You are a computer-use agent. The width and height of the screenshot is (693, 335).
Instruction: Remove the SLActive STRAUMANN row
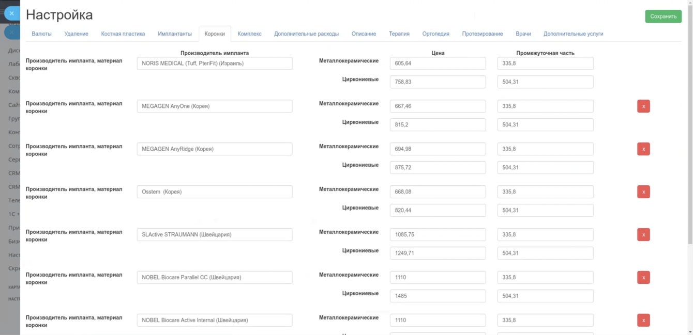(x=643, y=235)
